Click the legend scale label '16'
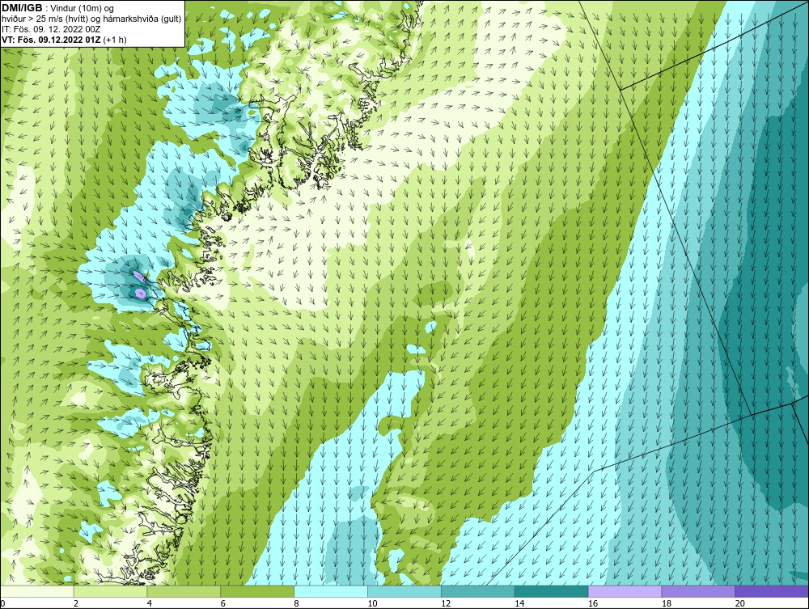The height and width of the screenshot is (609, 809). coord(593,603)
